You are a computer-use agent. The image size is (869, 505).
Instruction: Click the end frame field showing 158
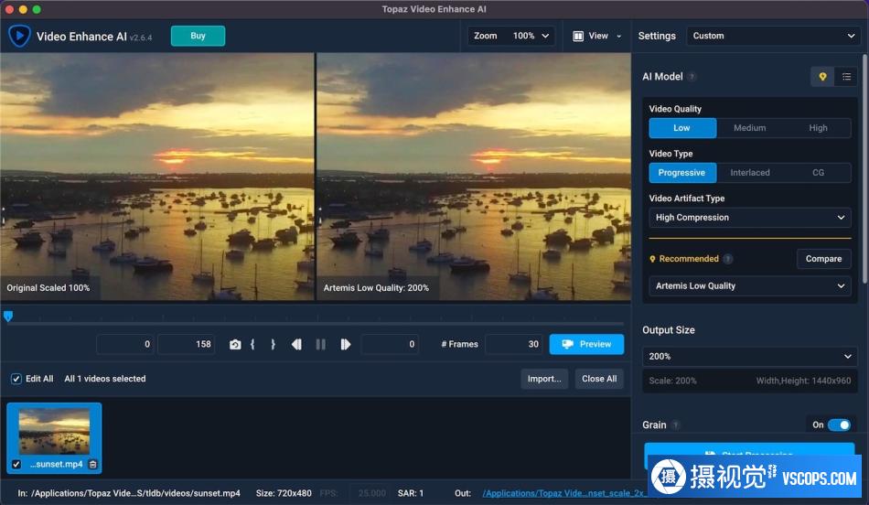pos(187,344)
